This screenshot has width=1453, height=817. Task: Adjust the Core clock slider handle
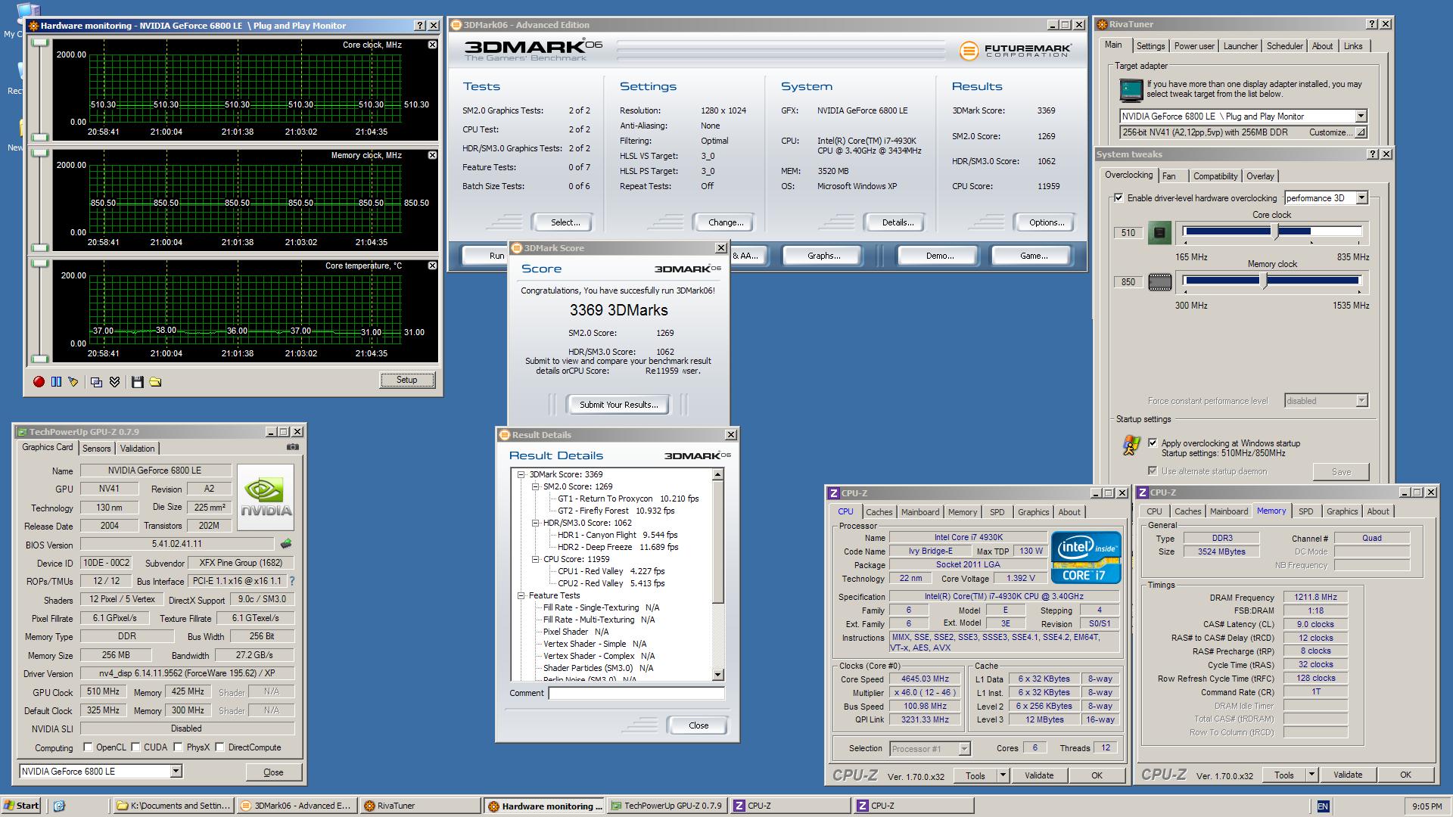point(1277,232)
